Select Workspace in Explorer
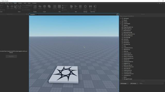This screenshot has width=165, height=92. [x=126, y=18]
